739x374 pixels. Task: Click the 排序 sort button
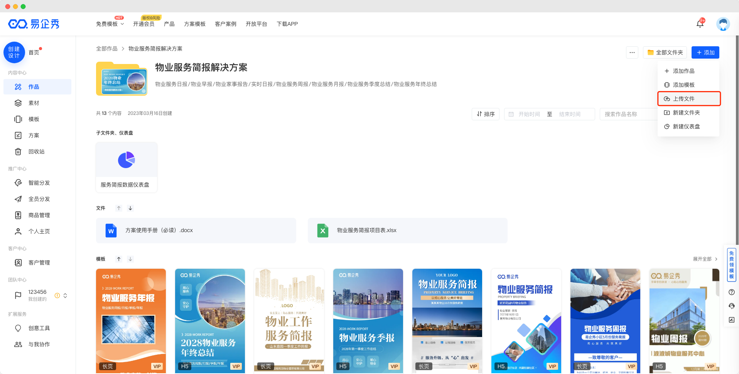(x=486, y=114)
